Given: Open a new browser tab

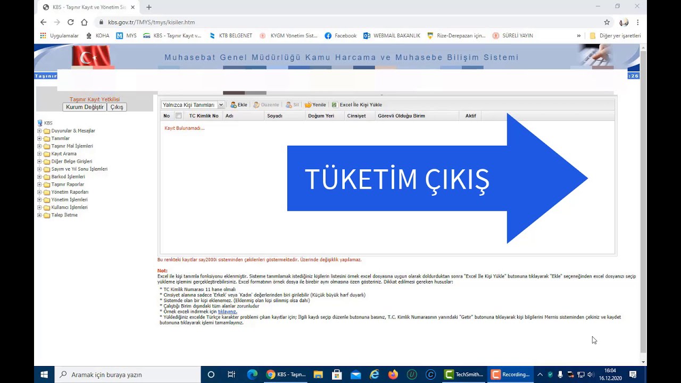Looking at the screenshot, I should pos(149,7).
